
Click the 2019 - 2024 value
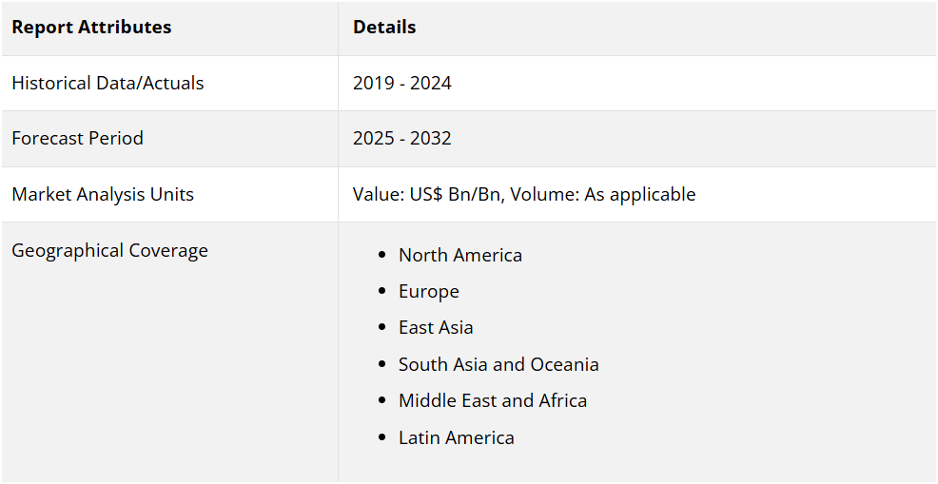pyautogui.click(x=402, y=83)
